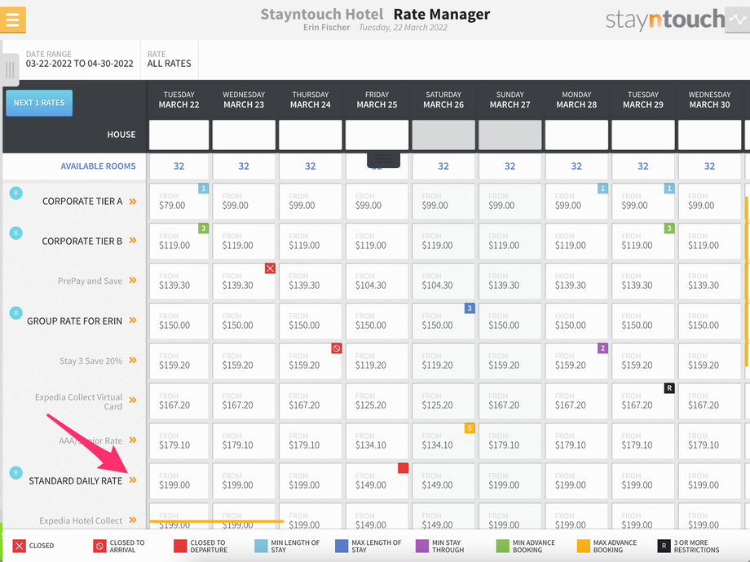Image resolution: width=750 pixels, height=562 pixels.
Task: Open Corporate Tier A $79.00 cell on March 22
Action: coord(179,201)
